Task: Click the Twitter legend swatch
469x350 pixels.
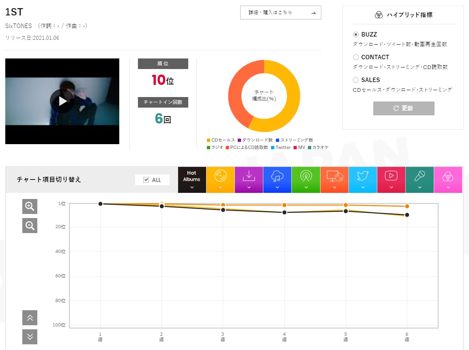Action: [x=273, y=148]
